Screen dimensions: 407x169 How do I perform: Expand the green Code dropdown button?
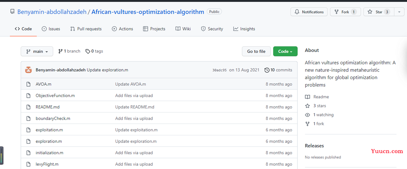coord(285,51)
